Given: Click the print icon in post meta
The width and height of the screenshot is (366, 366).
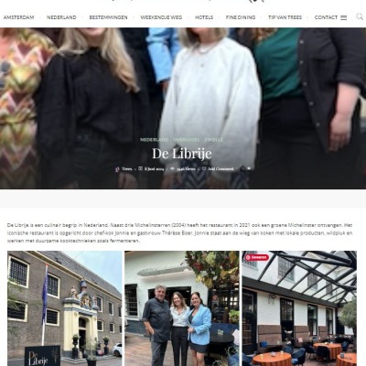Looking at the screenshot, I should click(x=242, y=168).
